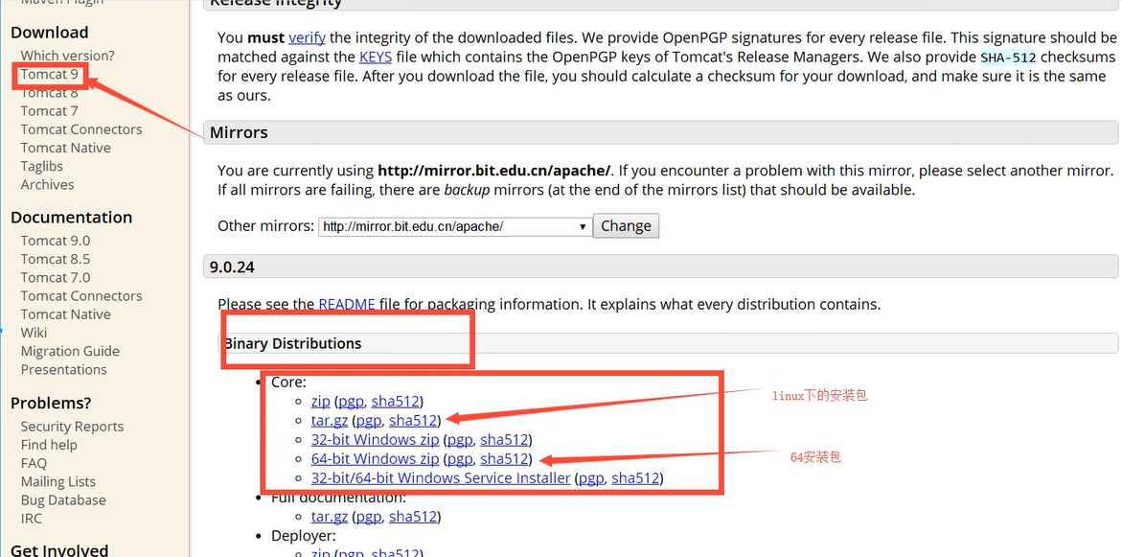1122x557 pixels.
Task: Open pgp signature for Core tar.gz
Action: [369, 420]
